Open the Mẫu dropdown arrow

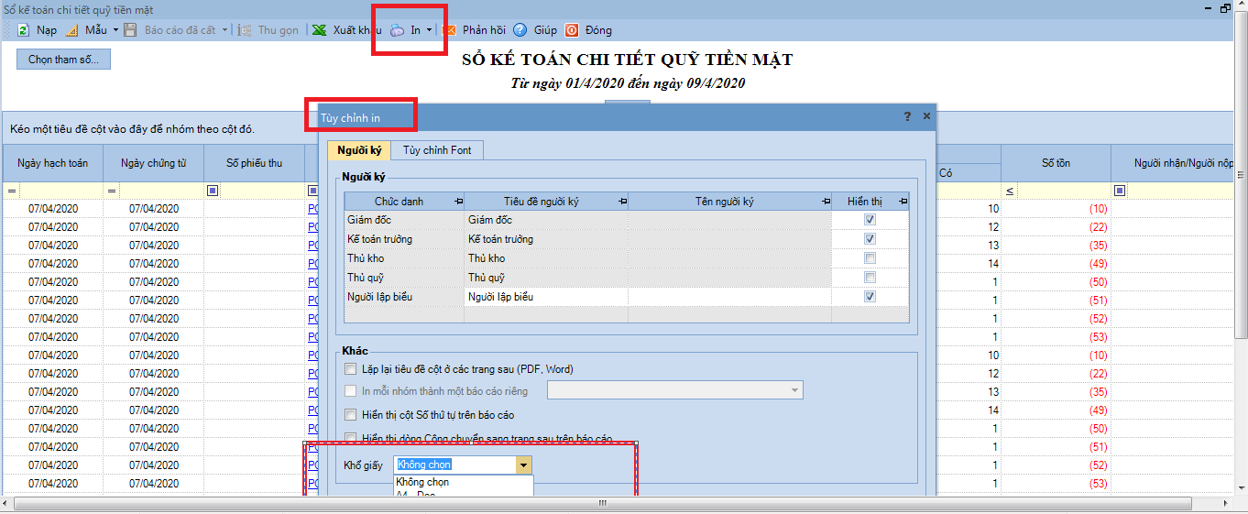[115, 30]
